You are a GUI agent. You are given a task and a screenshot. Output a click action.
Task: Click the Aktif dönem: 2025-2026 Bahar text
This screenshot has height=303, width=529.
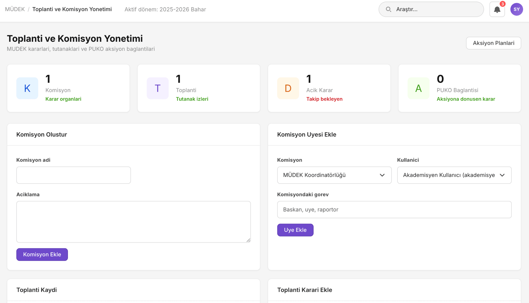[165, 10]
